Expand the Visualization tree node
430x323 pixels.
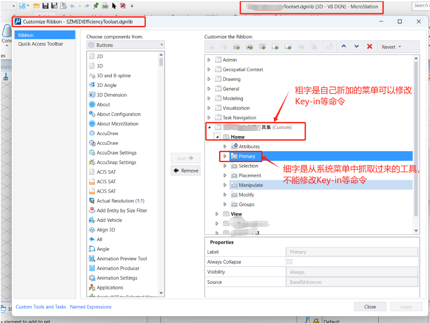209,108
